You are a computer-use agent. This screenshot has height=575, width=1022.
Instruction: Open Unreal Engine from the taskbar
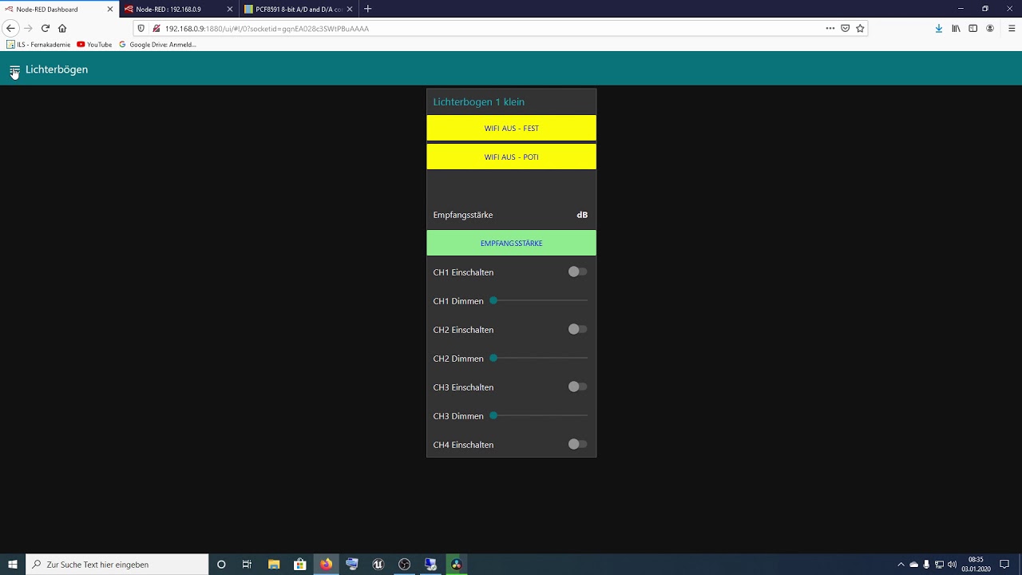[x=378, y=565]
